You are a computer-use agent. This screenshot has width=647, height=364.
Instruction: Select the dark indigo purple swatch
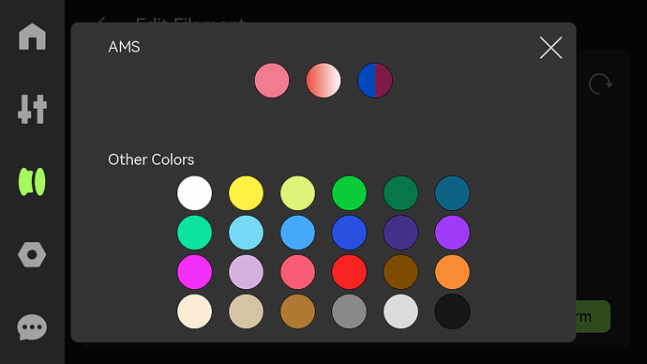(400, 233)
